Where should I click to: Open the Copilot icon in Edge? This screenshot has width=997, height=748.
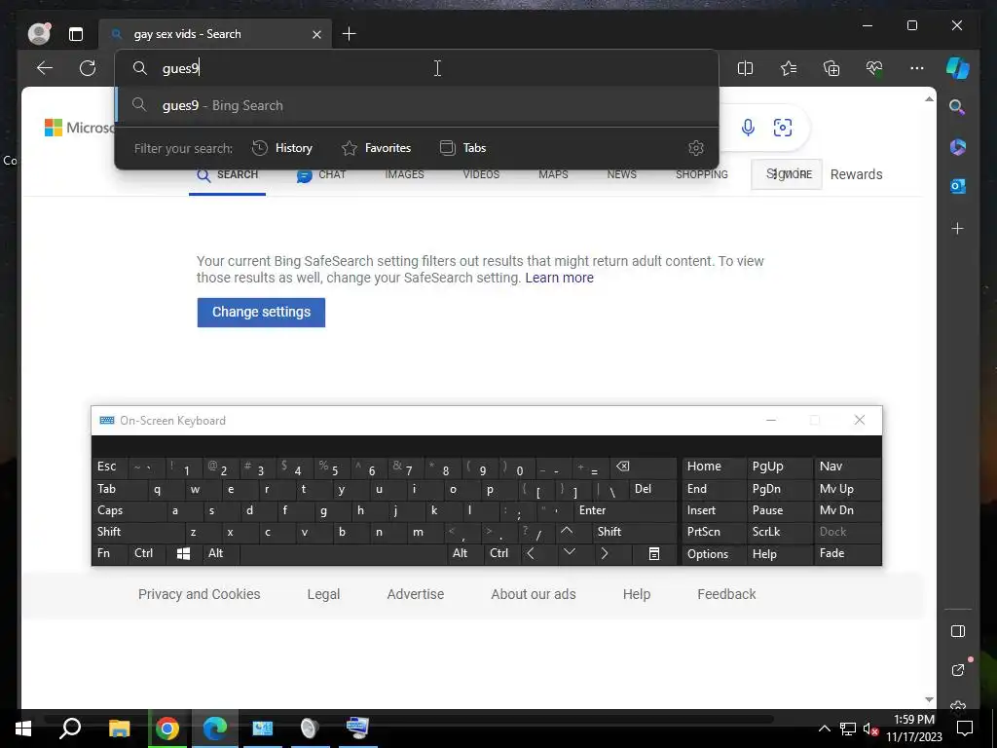pos(958,68)
